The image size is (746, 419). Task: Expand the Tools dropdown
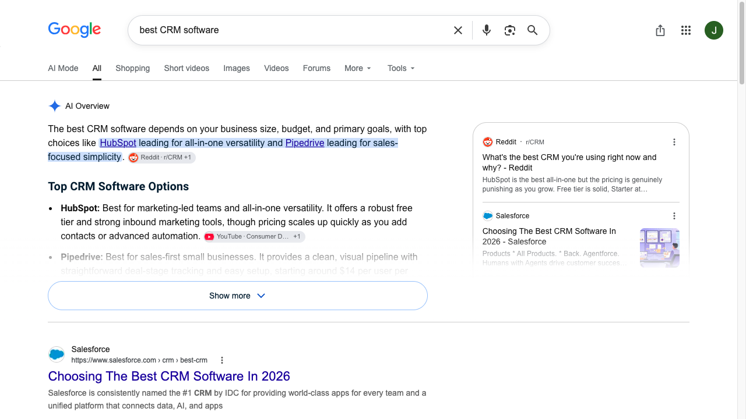[x=401, y=68]
